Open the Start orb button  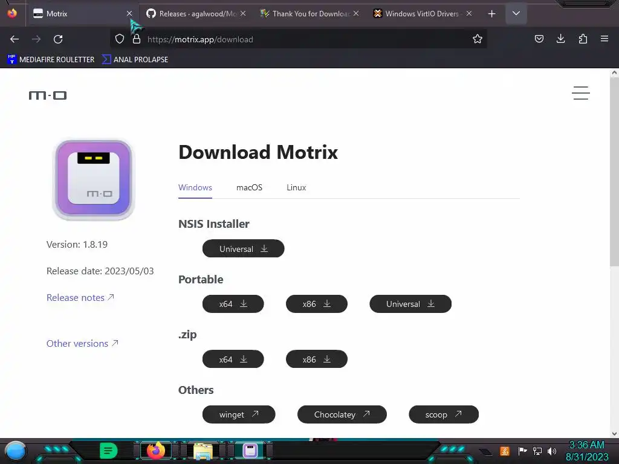coord(16,451)
